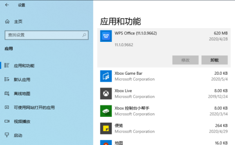Click the 设置 window title
Viewport: 235px width, 145px height.
(x=22, y=5)
